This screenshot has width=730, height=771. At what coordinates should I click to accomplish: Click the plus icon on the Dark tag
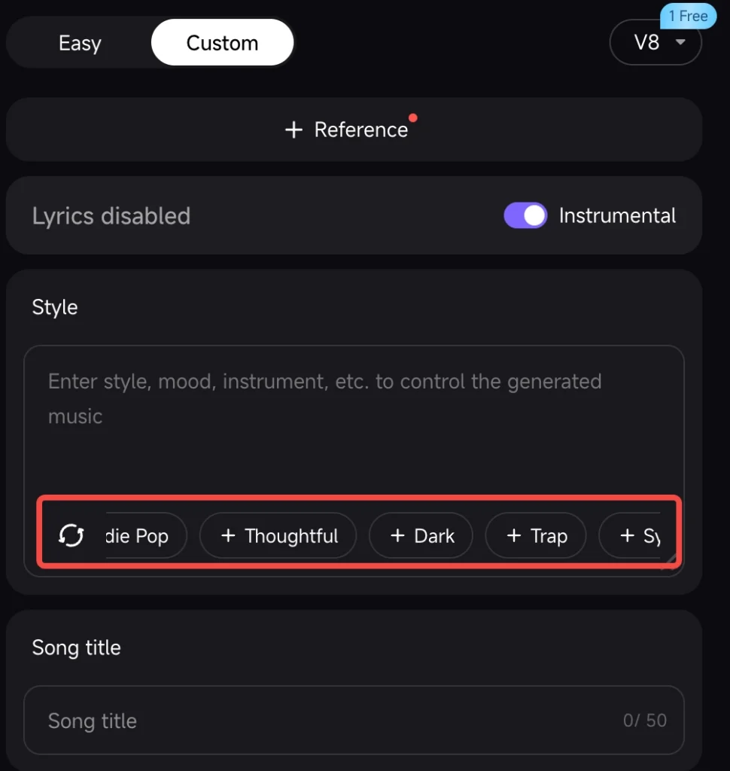coord(397,535)
